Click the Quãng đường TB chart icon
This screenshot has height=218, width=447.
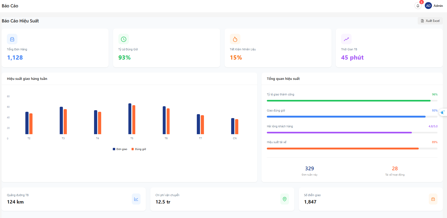click(136, 199)
